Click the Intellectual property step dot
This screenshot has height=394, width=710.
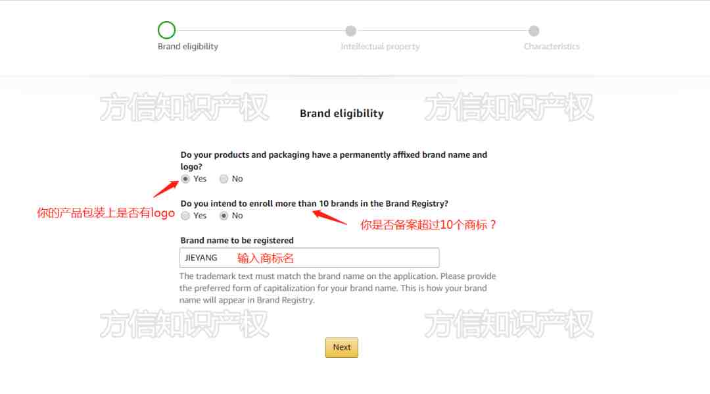tap(350, 31)
